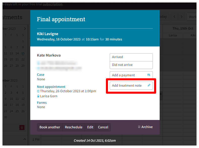Click the red 0 badge in sidebar
Viewport: 199px width, 148px height.
[22, 128]
